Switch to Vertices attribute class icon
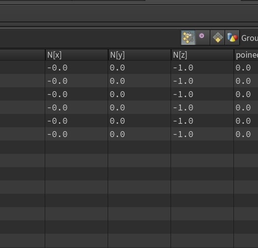The image size is (258, 248). point(202,37)
